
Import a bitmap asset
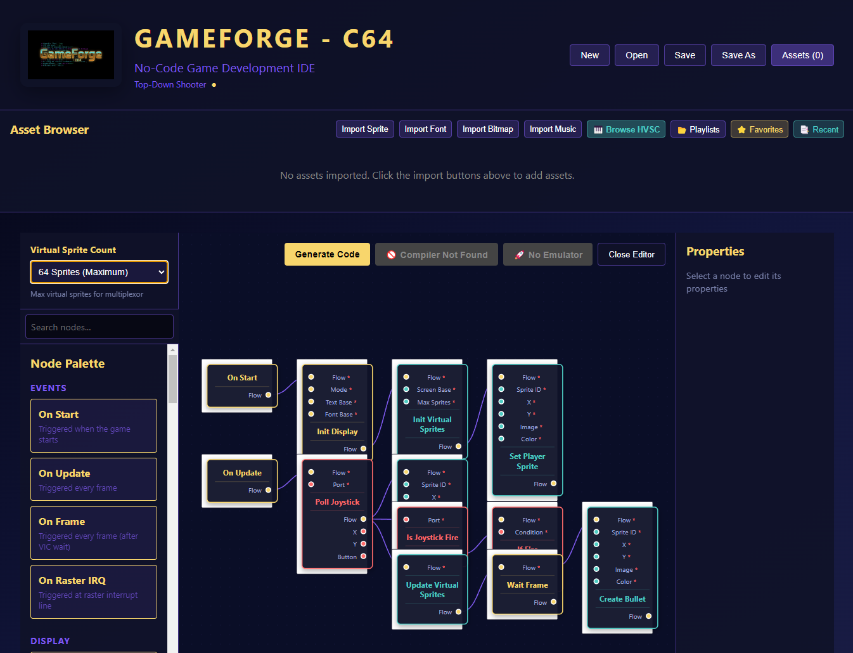[x=488, y=129]
